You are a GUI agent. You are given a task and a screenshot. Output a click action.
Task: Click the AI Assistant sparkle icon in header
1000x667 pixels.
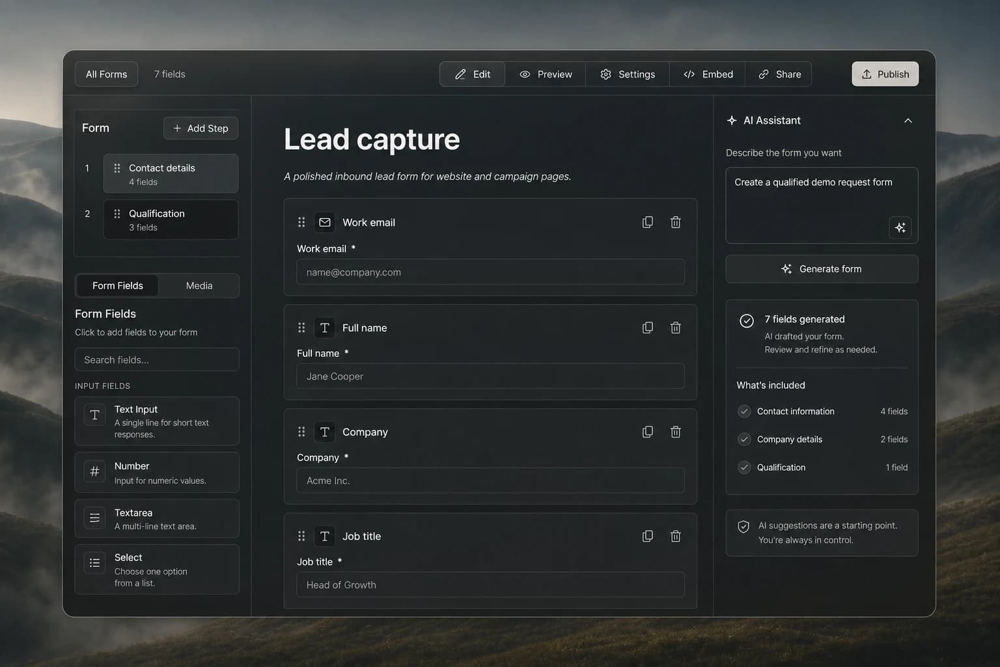coord(732,121)
